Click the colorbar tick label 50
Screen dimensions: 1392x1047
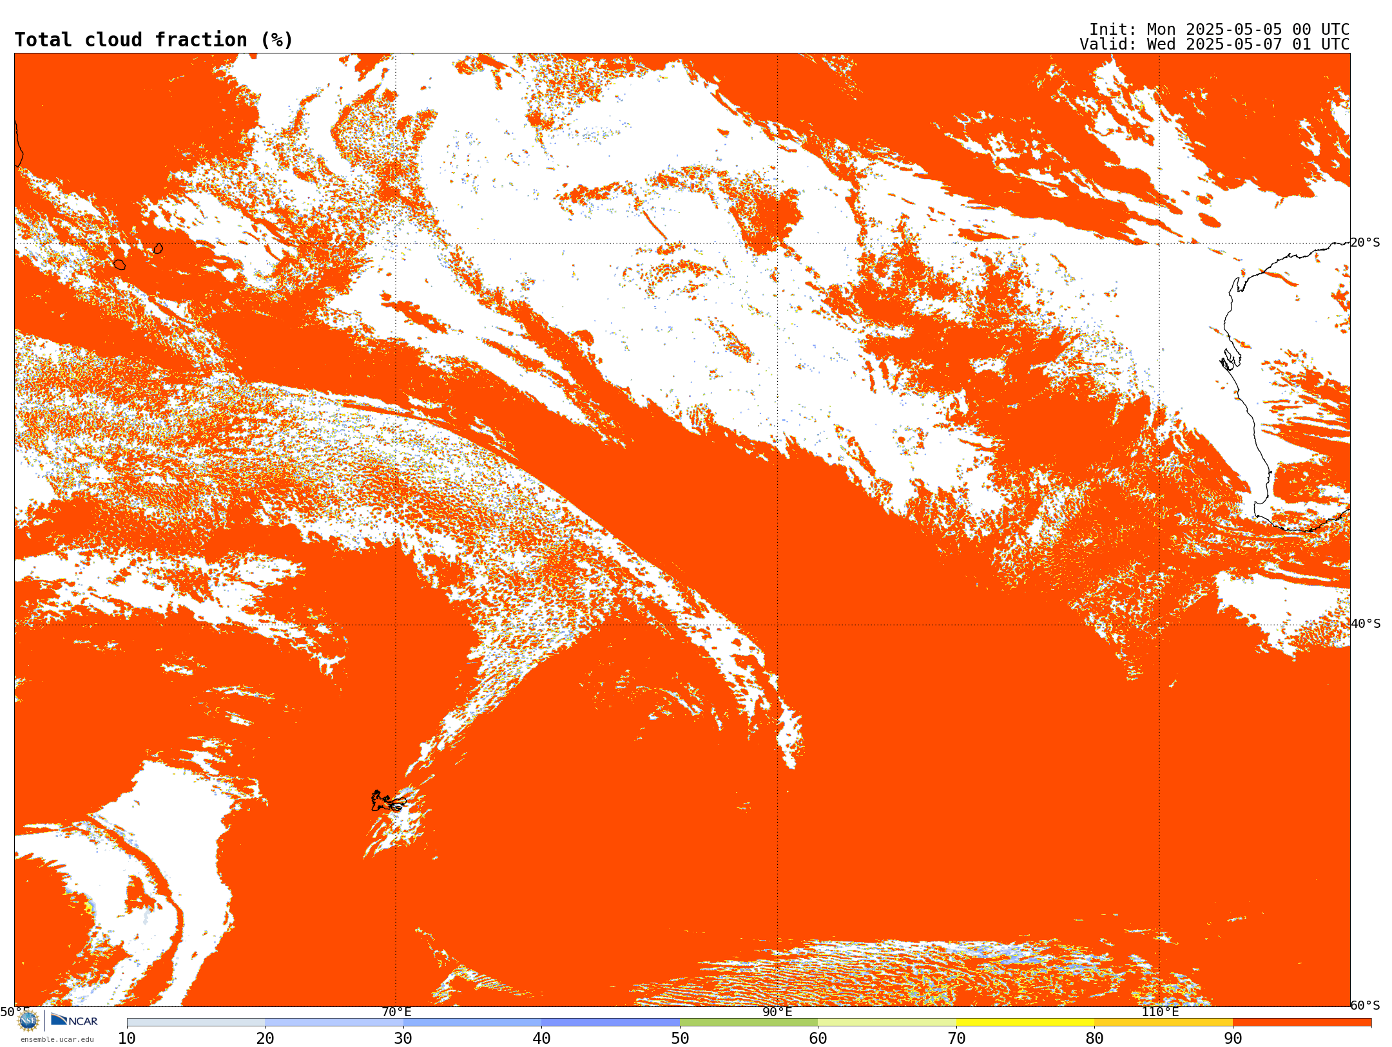pyautogui.click(x=680, y=1039)
